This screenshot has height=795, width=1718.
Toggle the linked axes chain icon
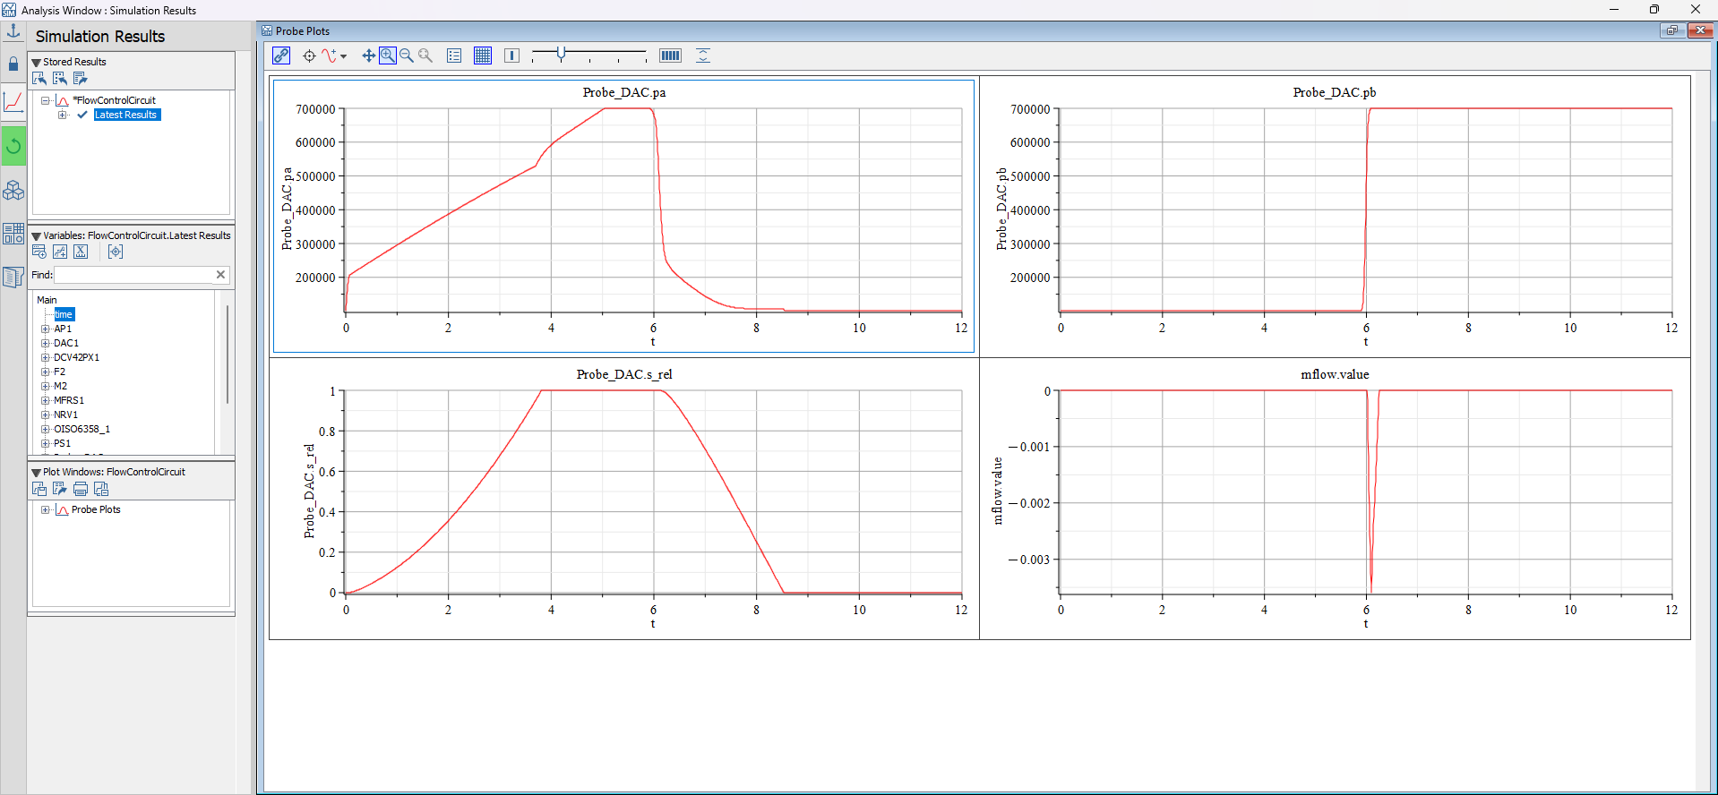[281, 56]
